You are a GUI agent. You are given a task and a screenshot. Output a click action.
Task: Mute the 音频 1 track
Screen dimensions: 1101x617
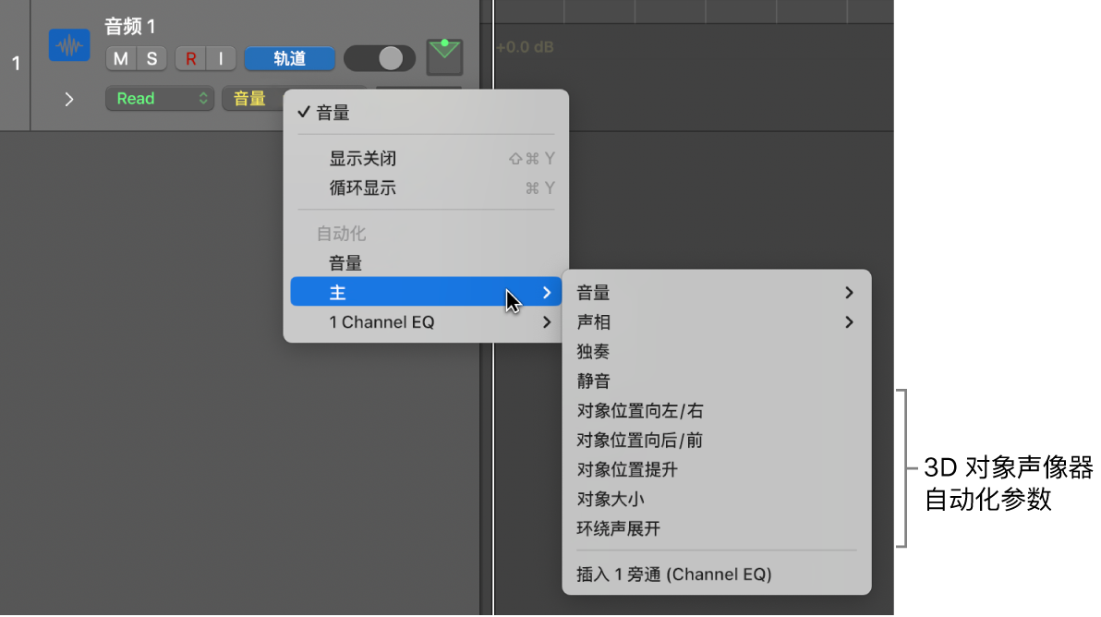pos(121,59)
